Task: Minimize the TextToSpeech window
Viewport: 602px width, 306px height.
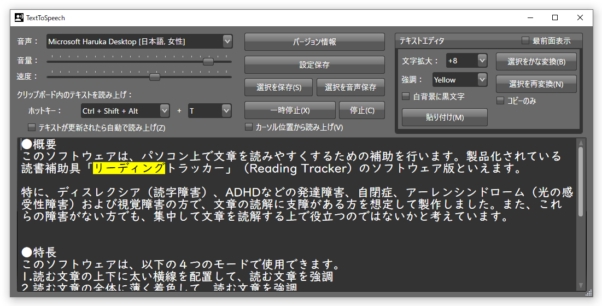Action: click(x=530, y=17)
